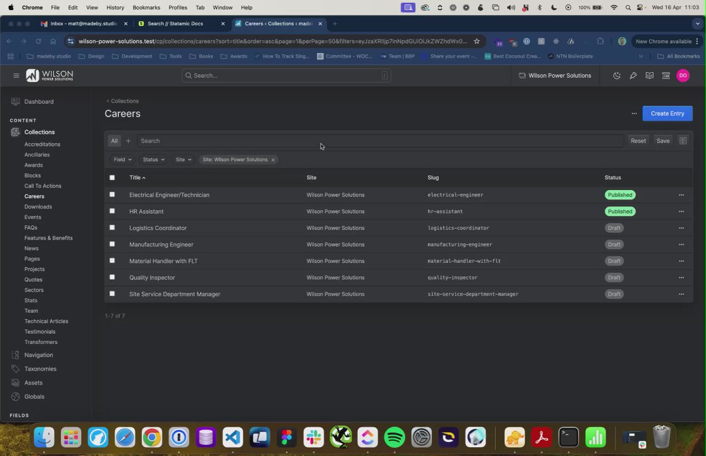
Task: Remove the Site: Wilson Power Solutions filter
Action: 273,160
